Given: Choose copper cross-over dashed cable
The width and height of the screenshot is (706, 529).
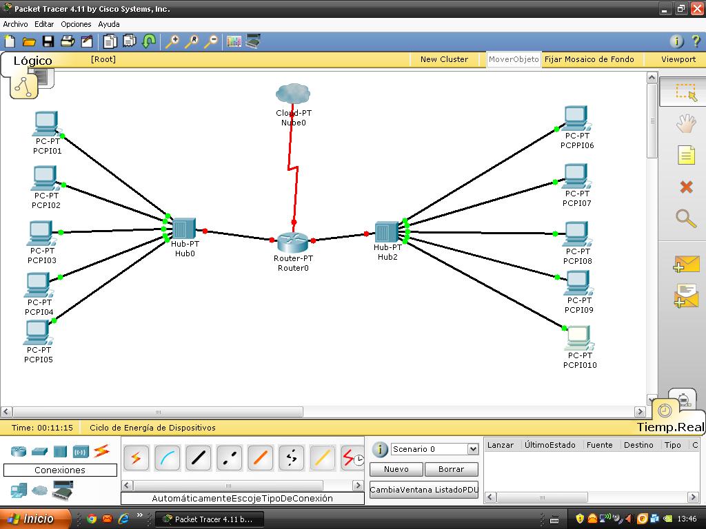Looking at the screenshot, I should point(229,458).
